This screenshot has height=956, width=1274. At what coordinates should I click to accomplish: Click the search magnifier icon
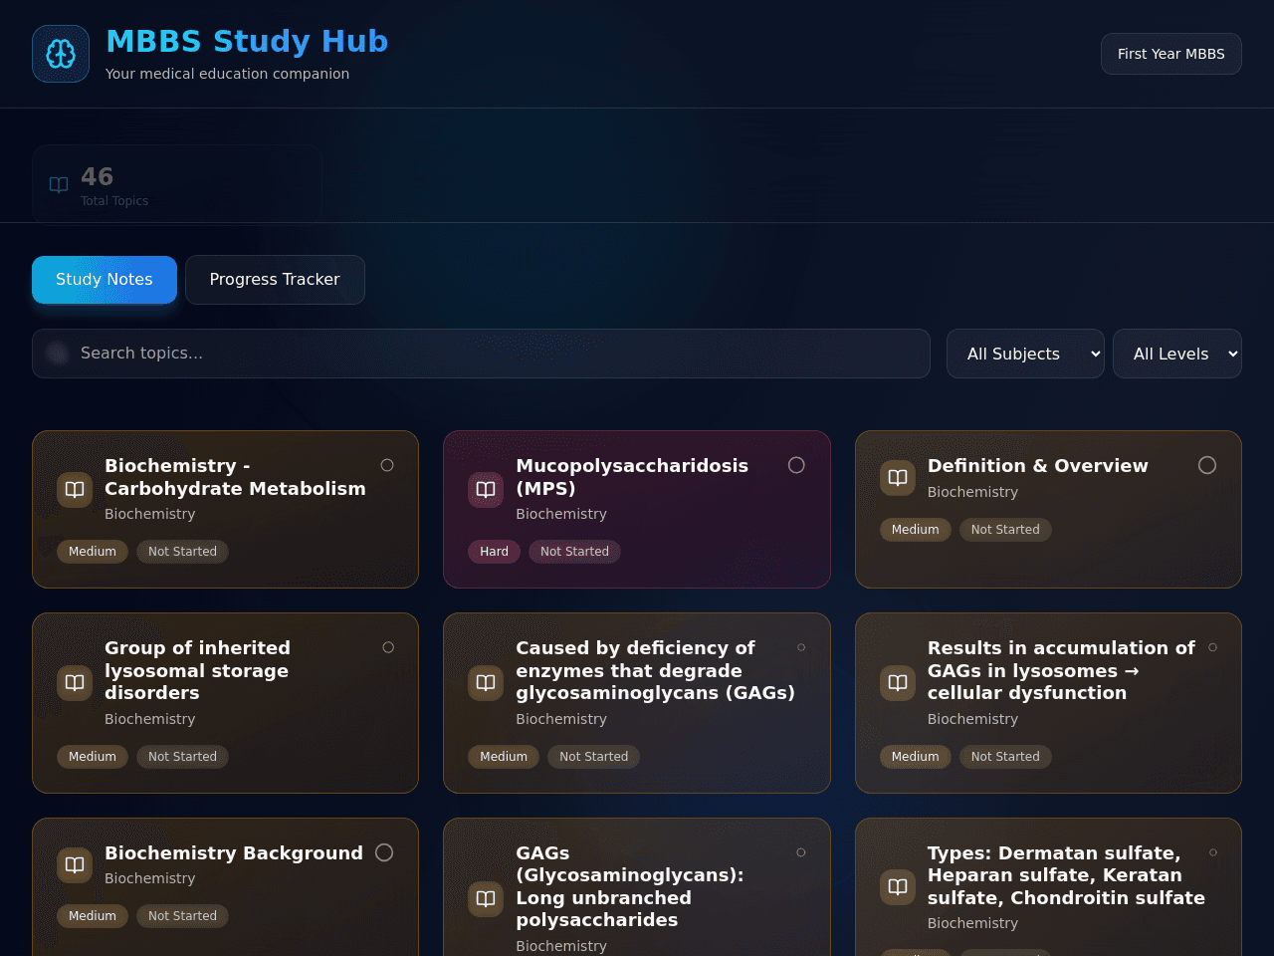point(58,353)
